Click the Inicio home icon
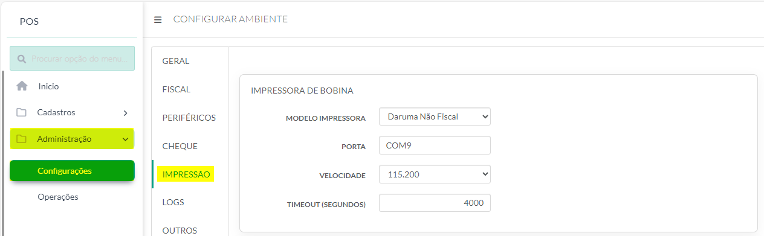 (x=22, y=86)
